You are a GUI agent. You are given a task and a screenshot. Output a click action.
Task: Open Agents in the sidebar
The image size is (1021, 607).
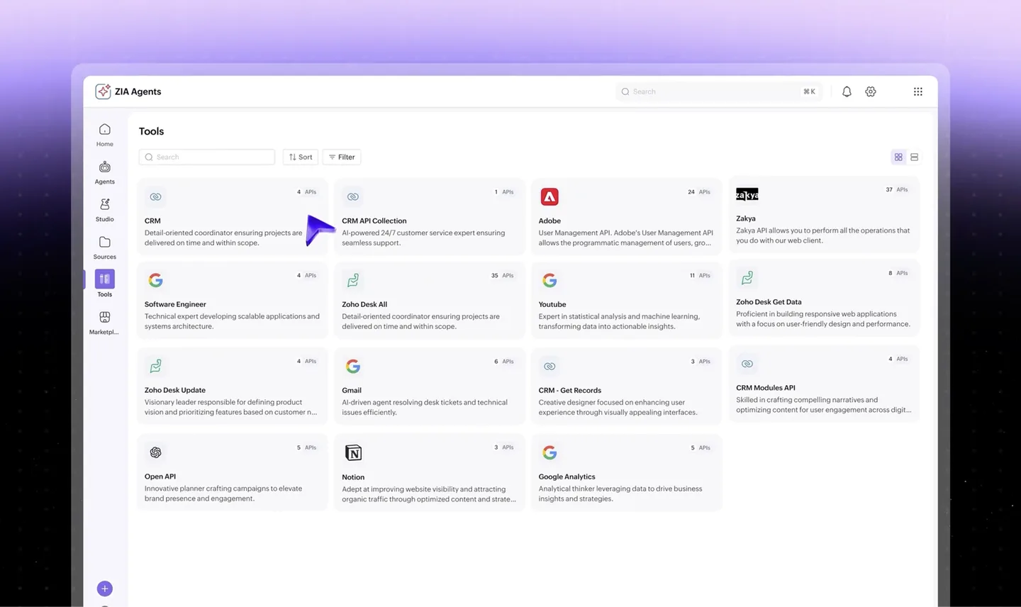pos(105,172)
